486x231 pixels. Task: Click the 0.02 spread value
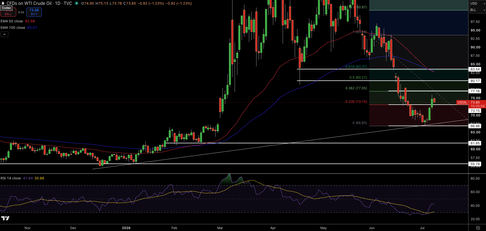point(21,12)
